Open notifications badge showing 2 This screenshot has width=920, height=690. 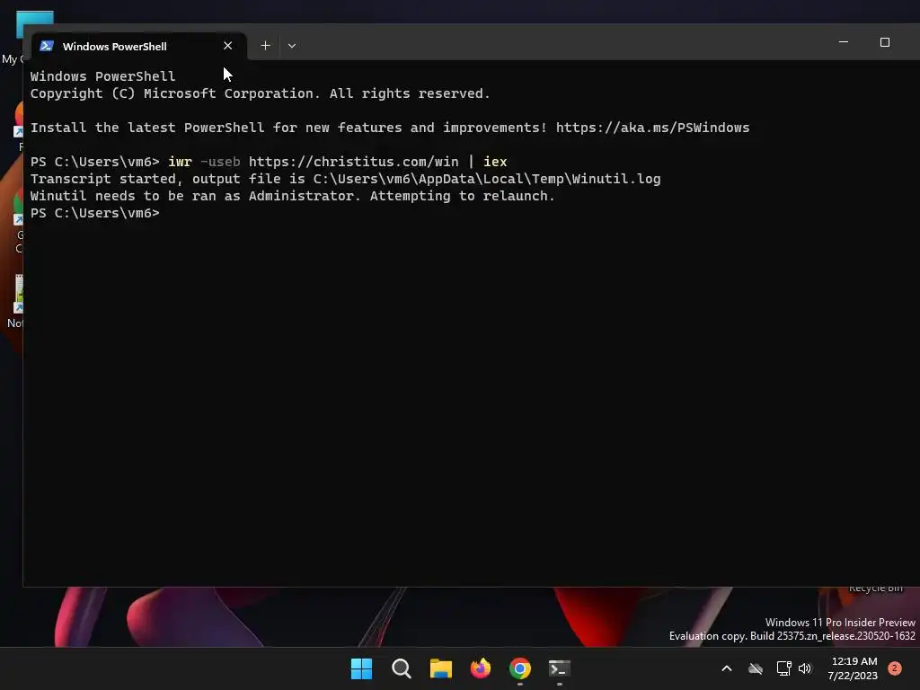pos(895,668)
